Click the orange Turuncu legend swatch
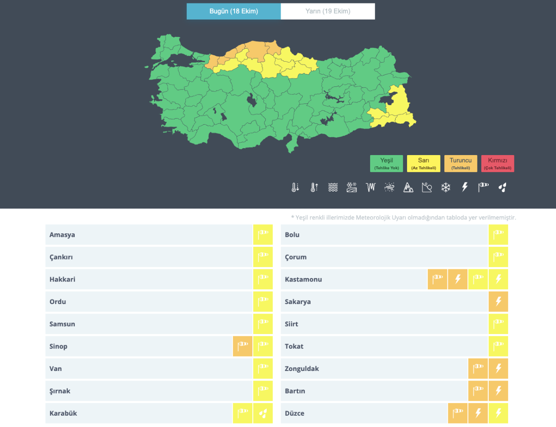Viewport: 556px width, 427px height. coord(461,164)
